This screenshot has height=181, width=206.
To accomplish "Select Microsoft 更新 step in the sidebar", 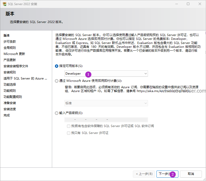I will tap(14, 54).
